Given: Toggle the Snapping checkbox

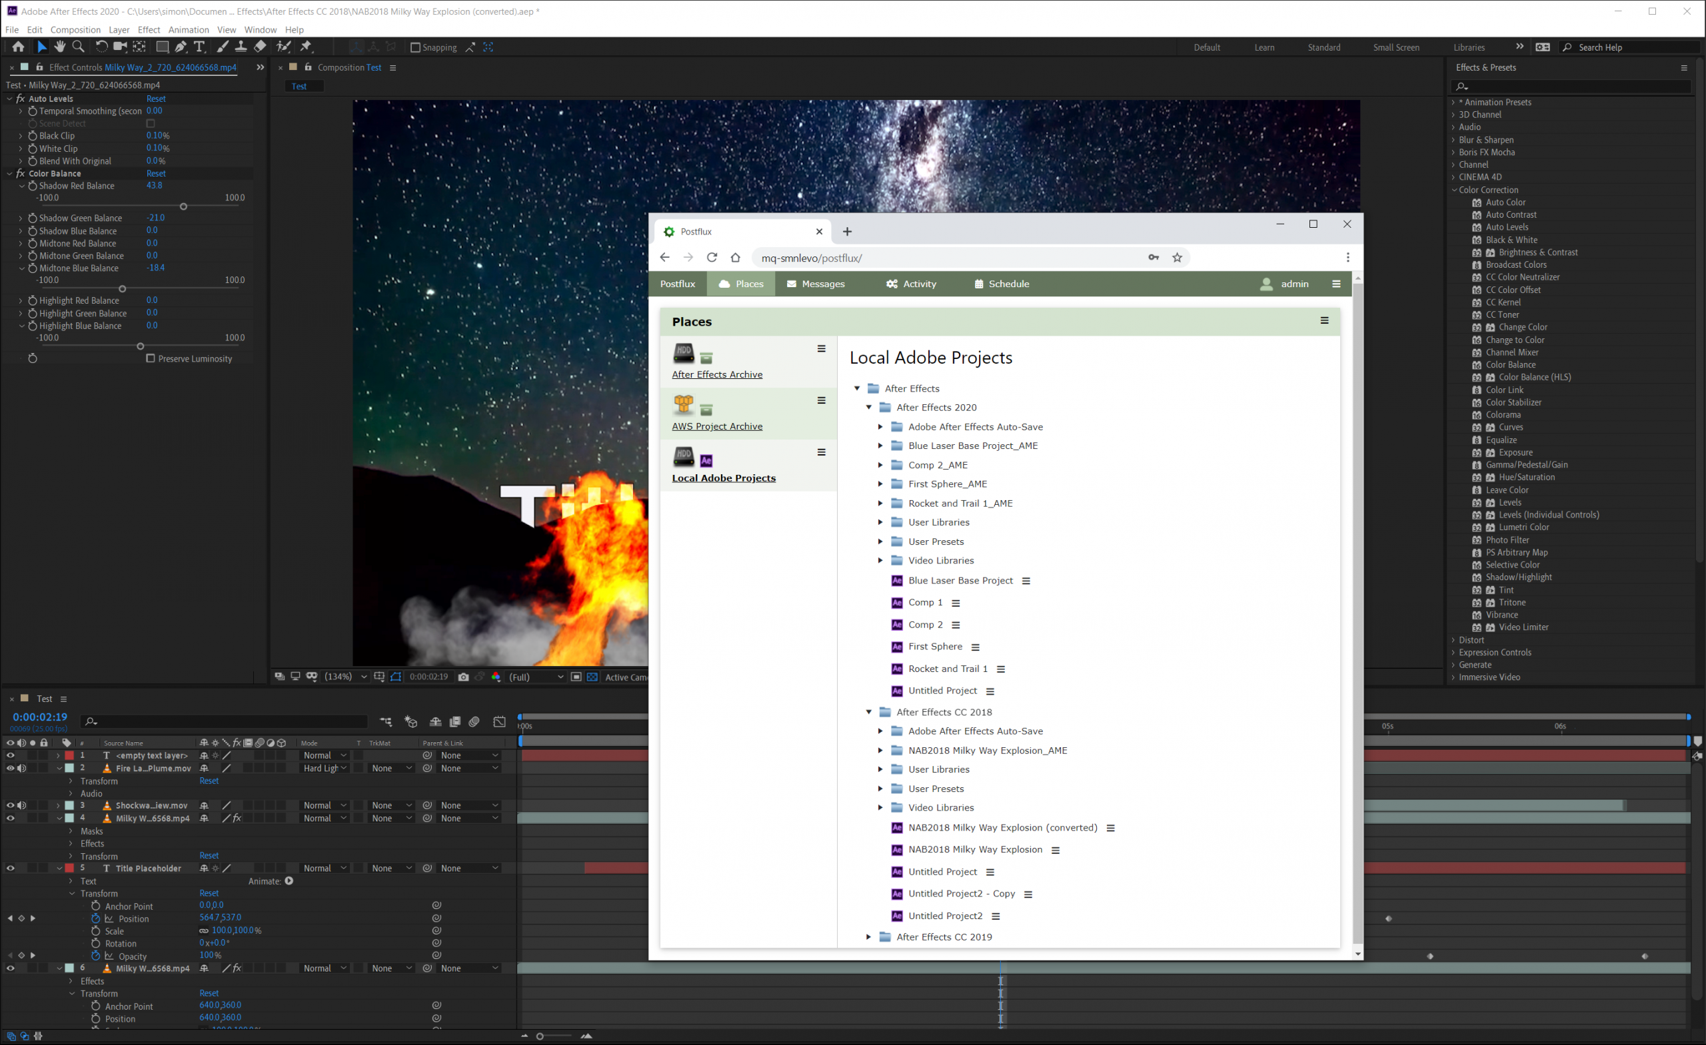Looking at the screenshot, I should pos(415,48).
